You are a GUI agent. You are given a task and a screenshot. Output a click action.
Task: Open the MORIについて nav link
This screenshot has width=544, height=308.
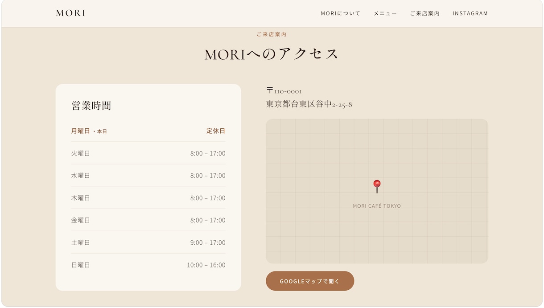tap(341, 13)
